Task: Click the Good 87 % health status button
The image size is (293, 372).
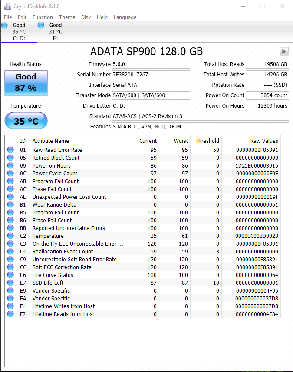Action: click(26, 83)
